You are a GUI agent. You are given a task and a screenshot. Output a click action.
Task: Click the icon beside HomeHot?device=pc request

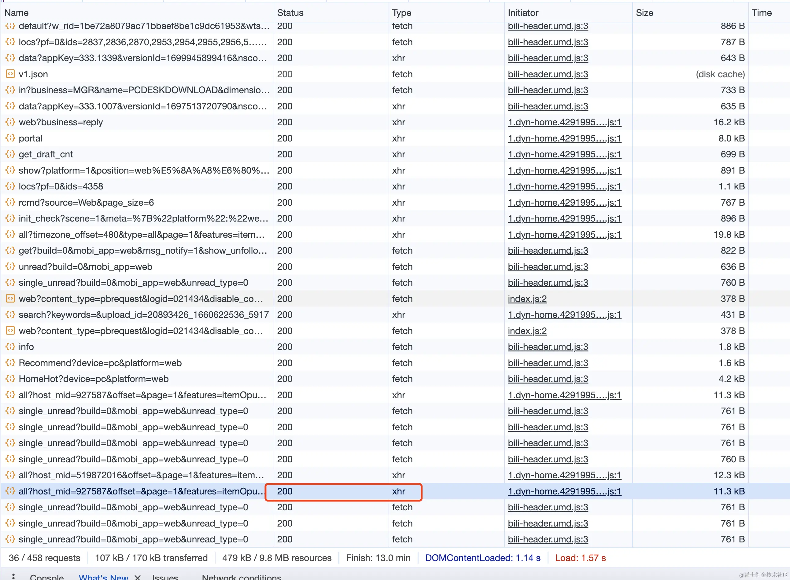pyautogui.click(x=10, y=379)
